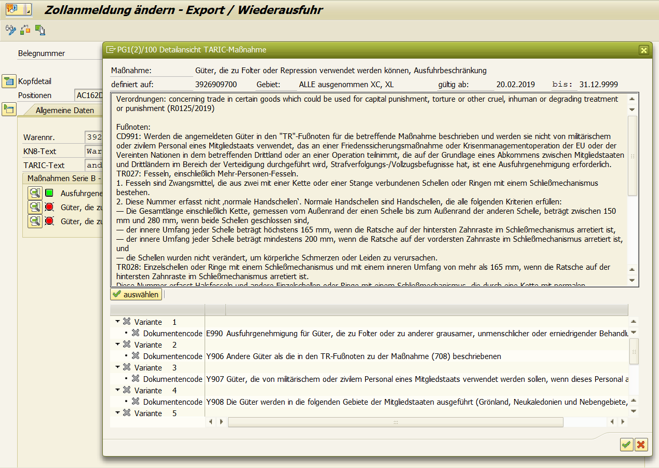Collapse the Variante 1 tree node
The height and width of the screenshot is (468, 659).
click(118, 322)
